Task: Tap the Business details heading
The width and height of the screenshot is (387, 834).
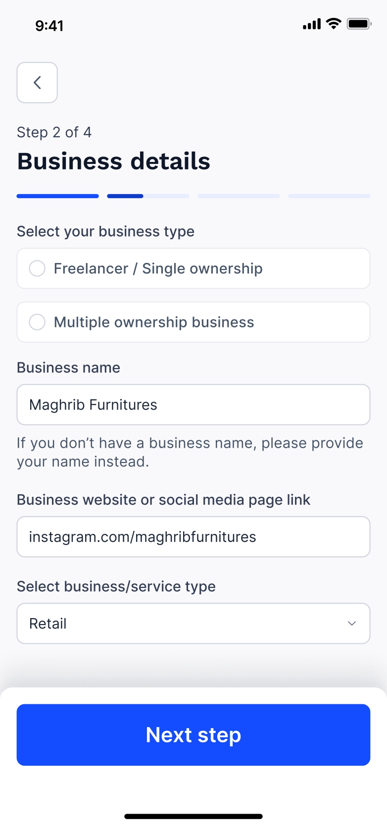Action: [x=114, y=161]
